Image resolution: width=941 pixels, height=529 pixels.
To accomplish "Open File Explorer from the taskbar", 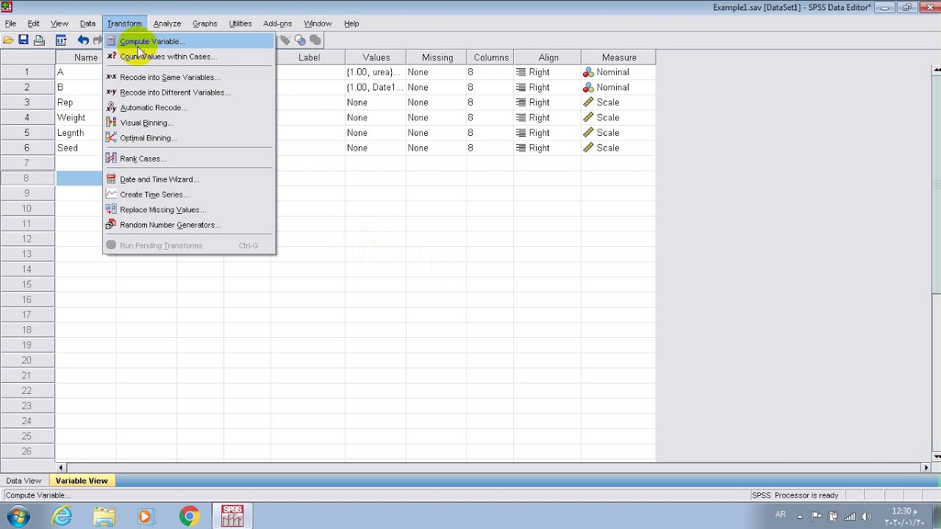I will [x=104, y=517].
